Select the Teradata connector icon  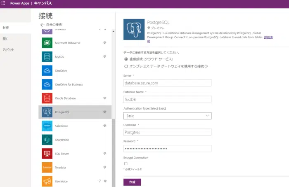(x=47, y=167)
